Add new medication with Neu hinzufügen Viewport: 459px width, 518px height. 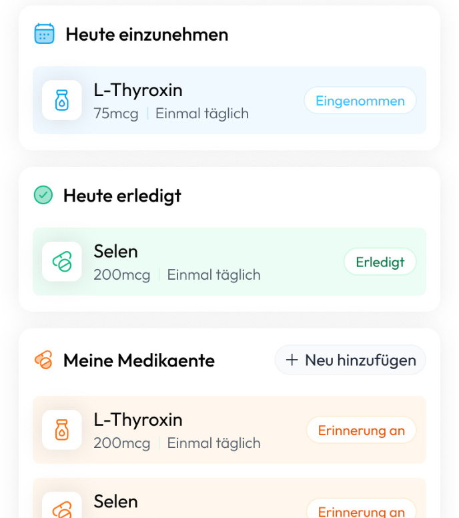pyautogui.click(x=350, y=360)
